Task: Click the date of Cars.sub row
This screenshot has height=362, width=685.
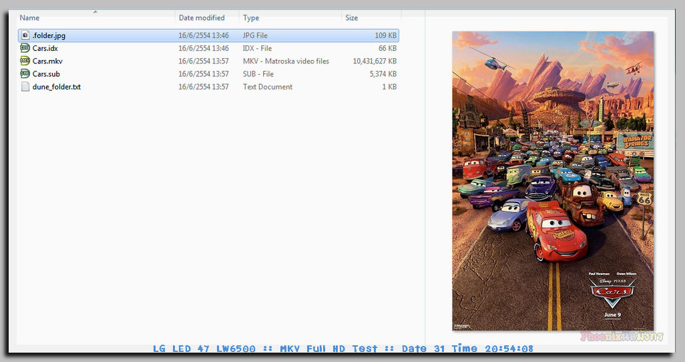Action: 204,74
